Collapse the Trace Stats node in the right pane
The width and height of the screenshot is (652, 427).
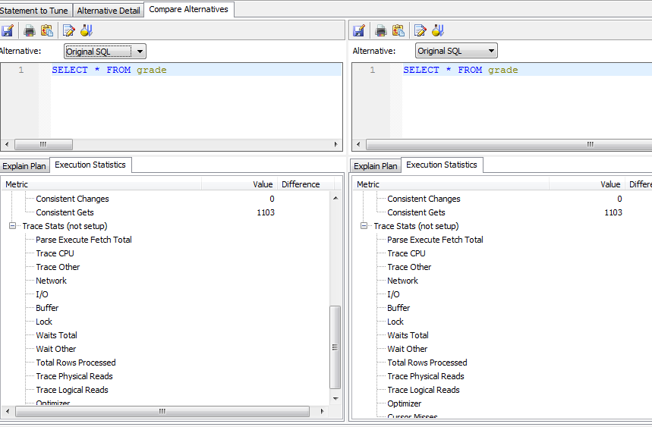coord(364,226)
